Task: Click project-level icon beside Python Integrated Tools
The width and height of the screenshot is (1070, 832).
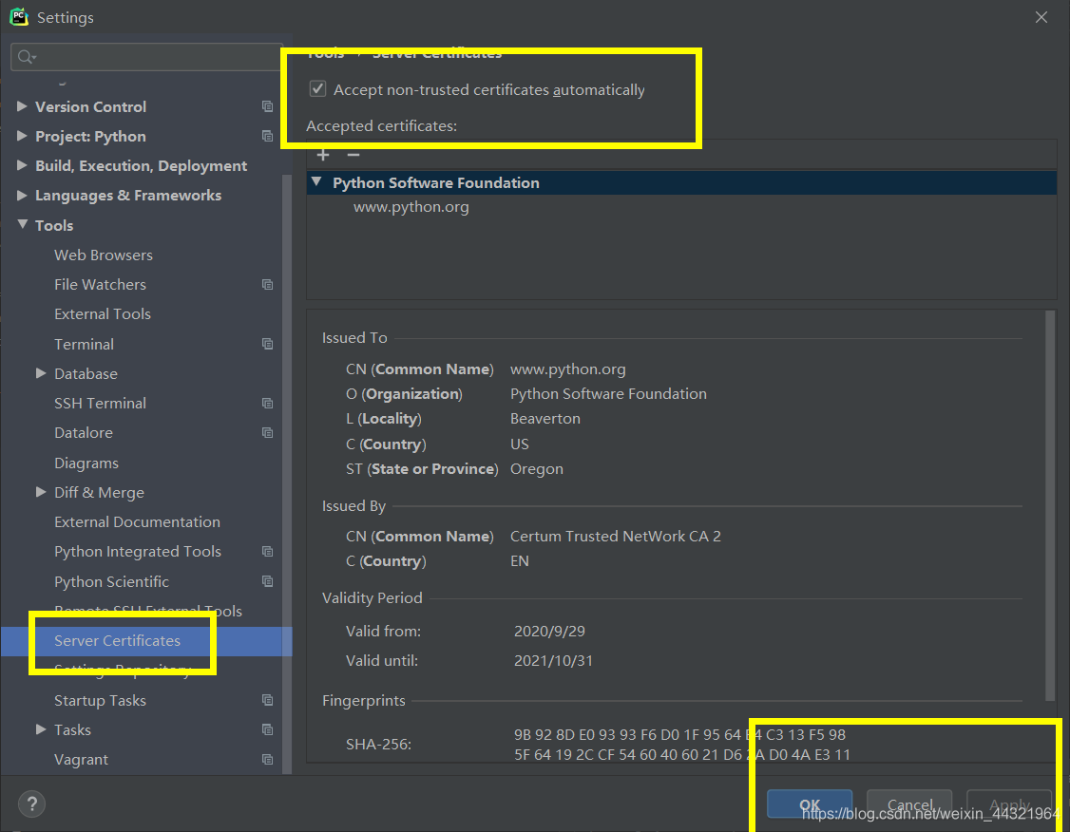Action: 268,551
